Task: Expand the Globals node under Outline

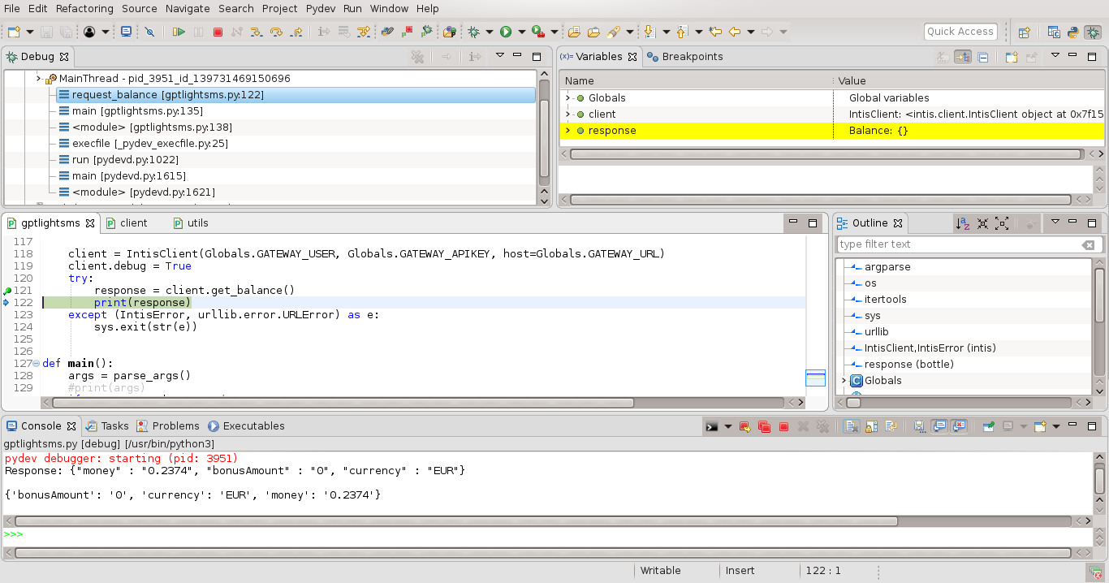Action: [844, 380]
